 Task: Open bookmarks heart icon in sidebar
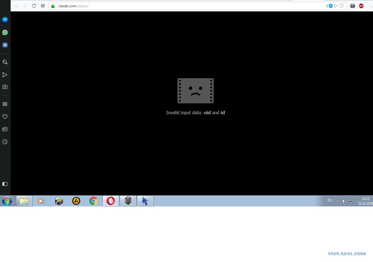point(5,116)
